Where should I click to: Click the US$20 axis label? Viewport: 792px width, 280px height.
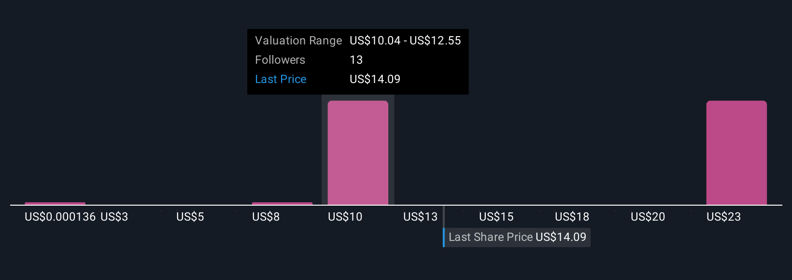[x=648, y=217]
